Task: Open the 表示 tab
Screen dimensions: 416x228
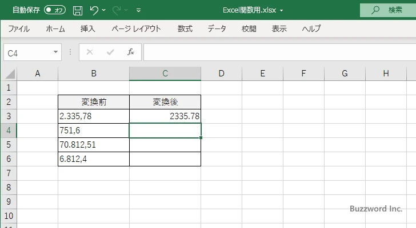Action: 279,28
